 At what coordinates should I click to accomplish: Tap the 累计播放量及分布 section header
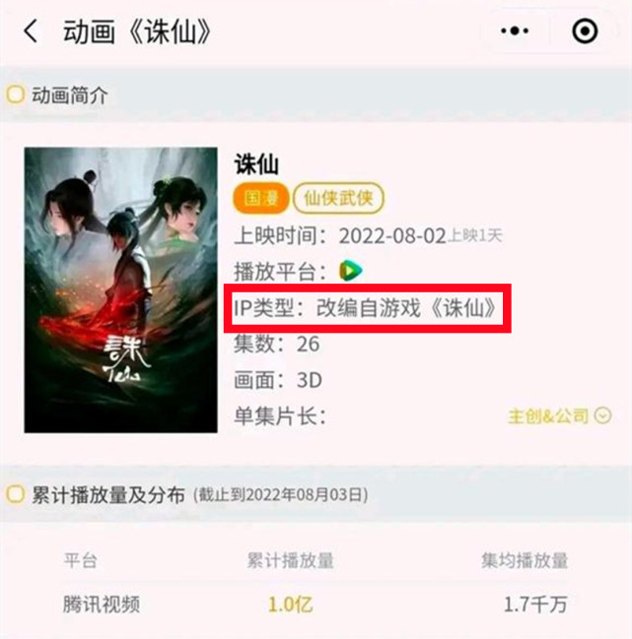click(x=108, y=494)
